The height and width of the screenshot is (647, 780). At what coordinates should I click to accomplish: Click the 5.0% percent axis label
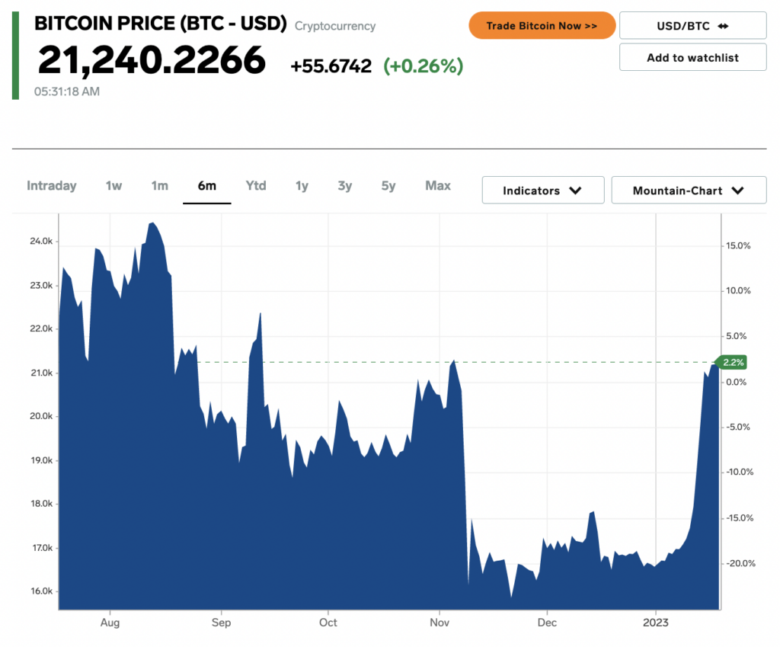point(737,336)
